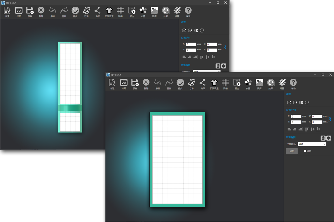The height and width of the screenshot is (222, 334).
Task: Click the order (订单) icon in the back window
Action: click(x=86, y=10)
